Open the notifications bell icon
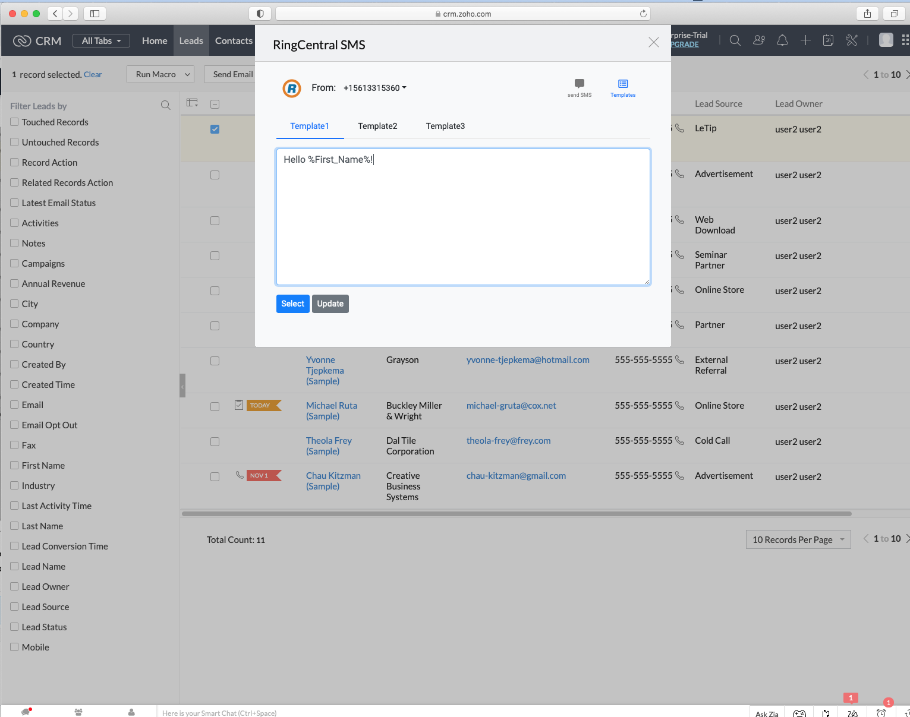Viewport: 910px width, 717px height. [x=782, y=40]
